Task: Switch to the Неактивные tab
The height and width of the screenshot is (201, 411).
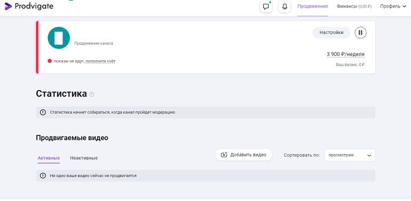Action: tap(84, 158)
